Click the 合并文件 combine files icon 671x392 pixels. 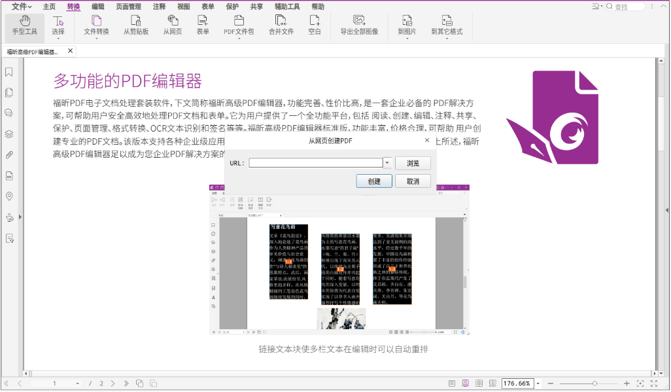point(281,20)
